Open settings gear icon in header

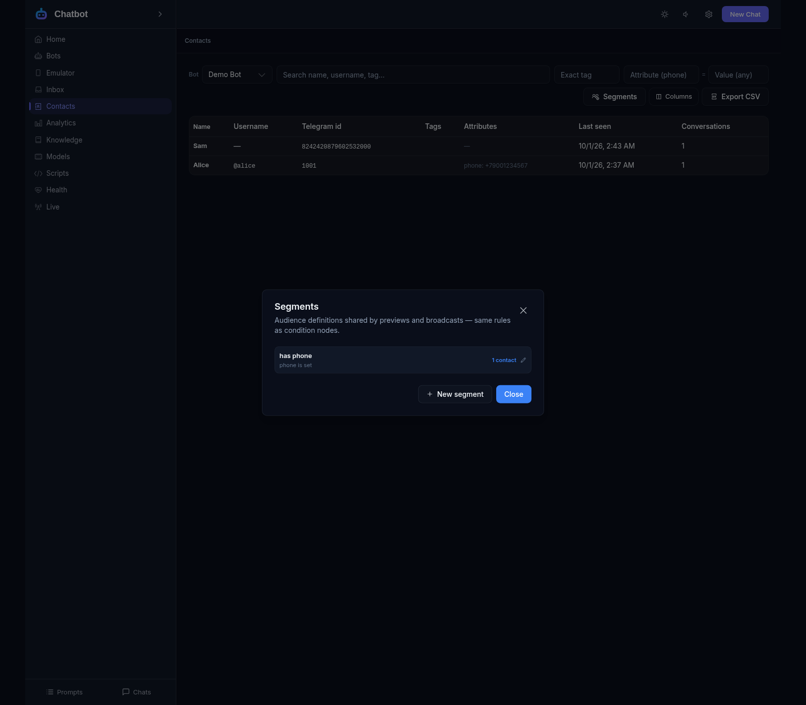pyautogui.click(x=709, y=14)
